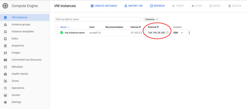This screenshot has width=247, height=109.
Task: Open the three-dot more actions menu
Action: [x=189, y=33]
